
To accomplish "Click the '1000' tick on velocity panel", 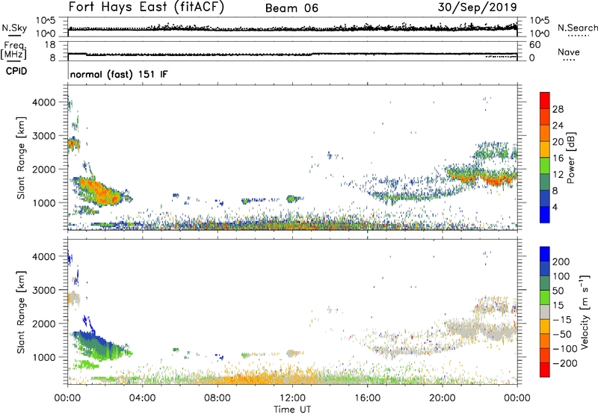I will pyautogui.click(x=43, y=357).
